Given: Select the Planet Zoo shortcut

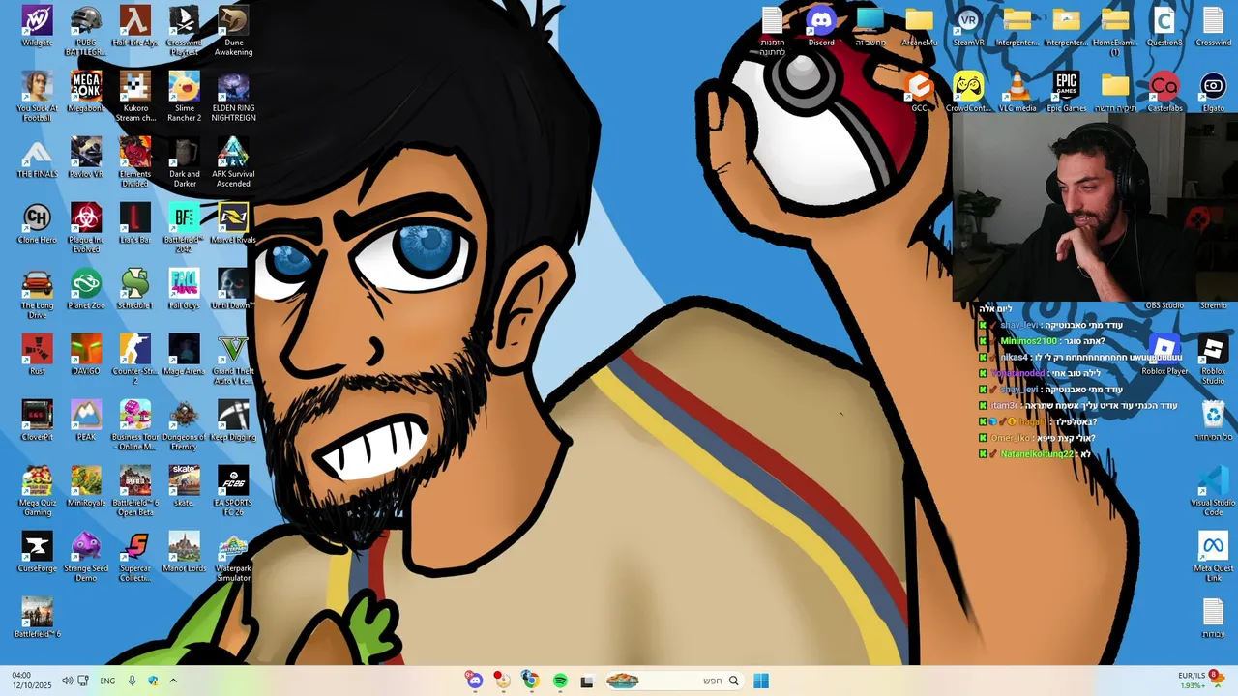Looking at the screenshot, I should point(86,289).
